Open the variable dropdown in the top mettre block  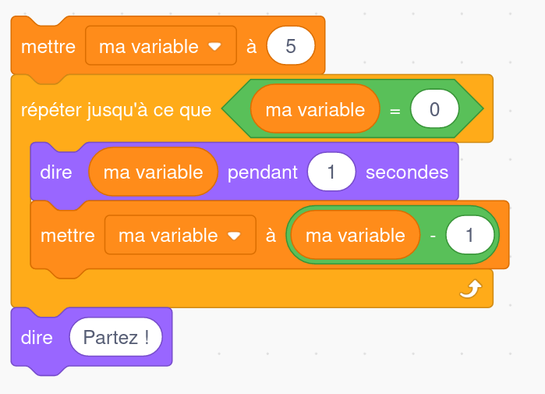pos(161,45)
